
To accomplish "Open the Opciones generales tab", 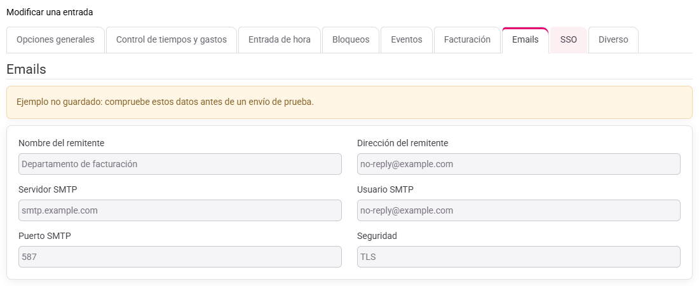I will coord(55,39).
